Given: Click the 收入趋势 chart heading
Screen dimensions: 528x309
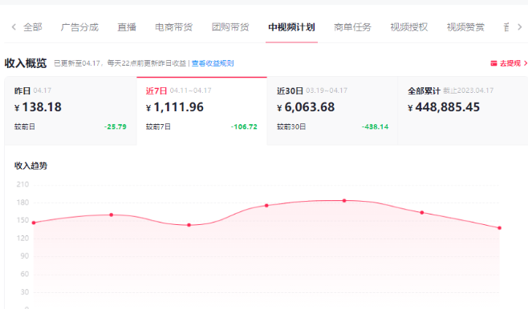Looking at the screenshot, I should (30, 166).
